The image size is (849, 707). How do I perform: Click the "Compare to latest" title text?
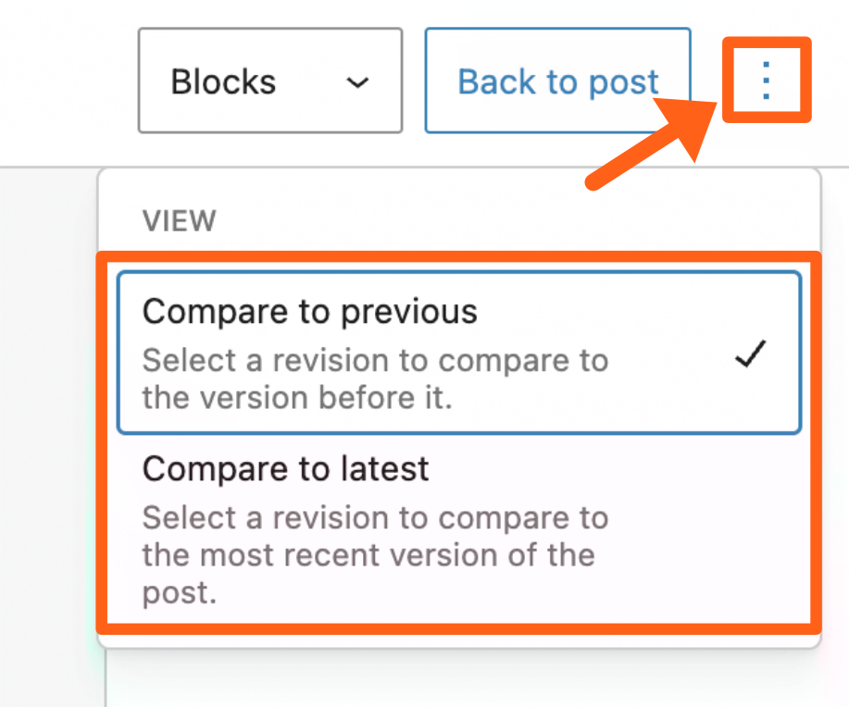tap(286, 469)
